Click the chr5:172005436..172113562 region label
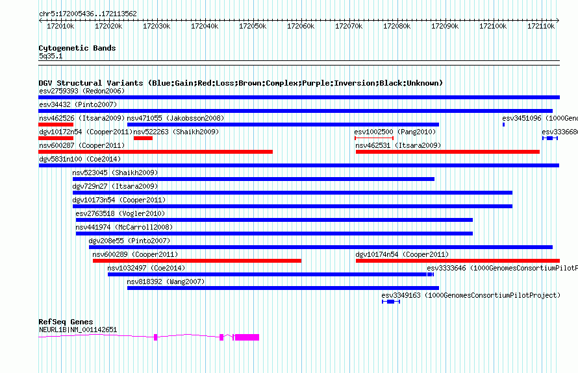Viewport: 578px width, 373px height. (x=88, y=14)
